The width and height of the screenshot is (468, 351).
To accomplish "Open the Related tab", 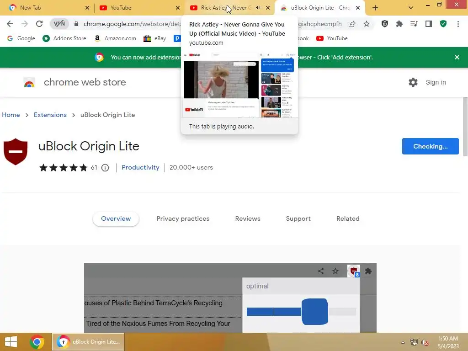I will pyautogui.click(x=348, y=219).
